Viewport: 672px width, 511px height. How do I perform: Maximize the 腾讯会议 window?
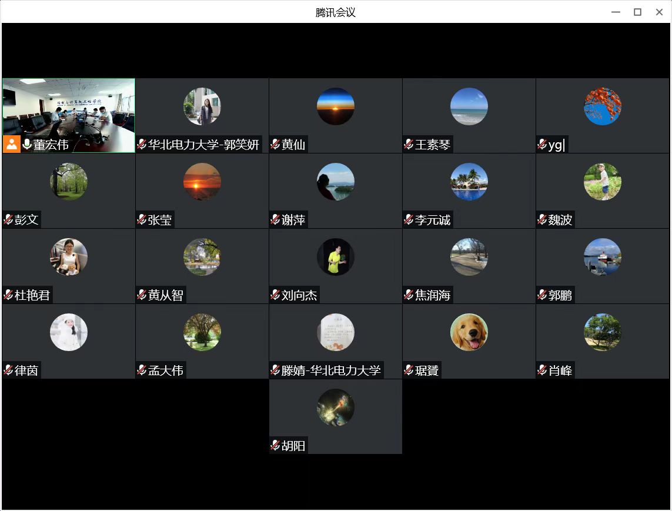[x=637, y=12]
